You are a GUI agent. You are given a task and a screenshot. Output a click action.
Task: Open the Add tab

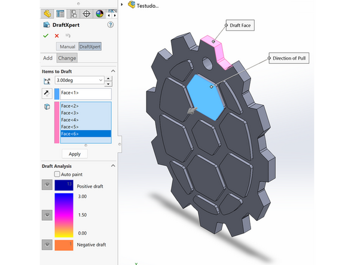coord(48,58)
